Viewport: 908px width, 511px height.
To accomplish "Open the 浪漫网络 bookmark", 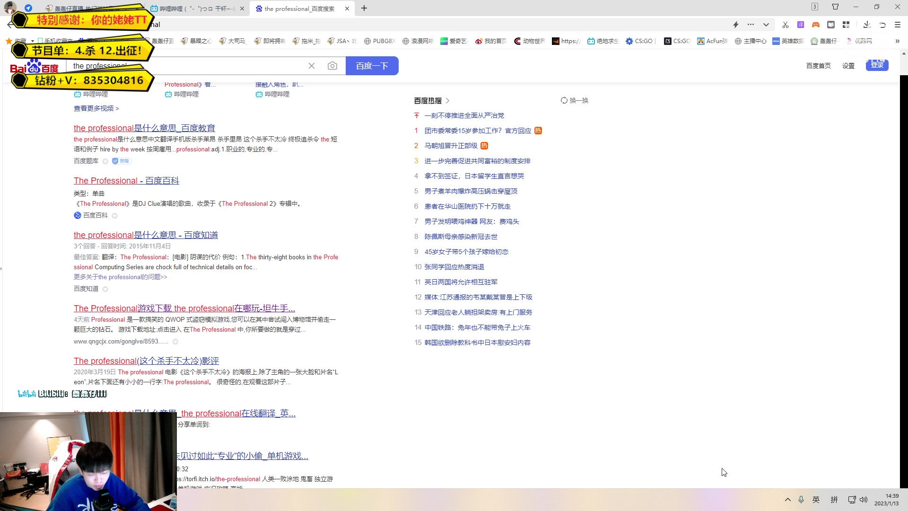I will (418, 41).
